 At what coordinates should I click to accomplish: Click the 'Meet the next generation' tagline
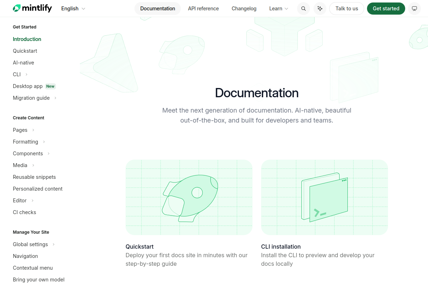click(x=257, y=115)
